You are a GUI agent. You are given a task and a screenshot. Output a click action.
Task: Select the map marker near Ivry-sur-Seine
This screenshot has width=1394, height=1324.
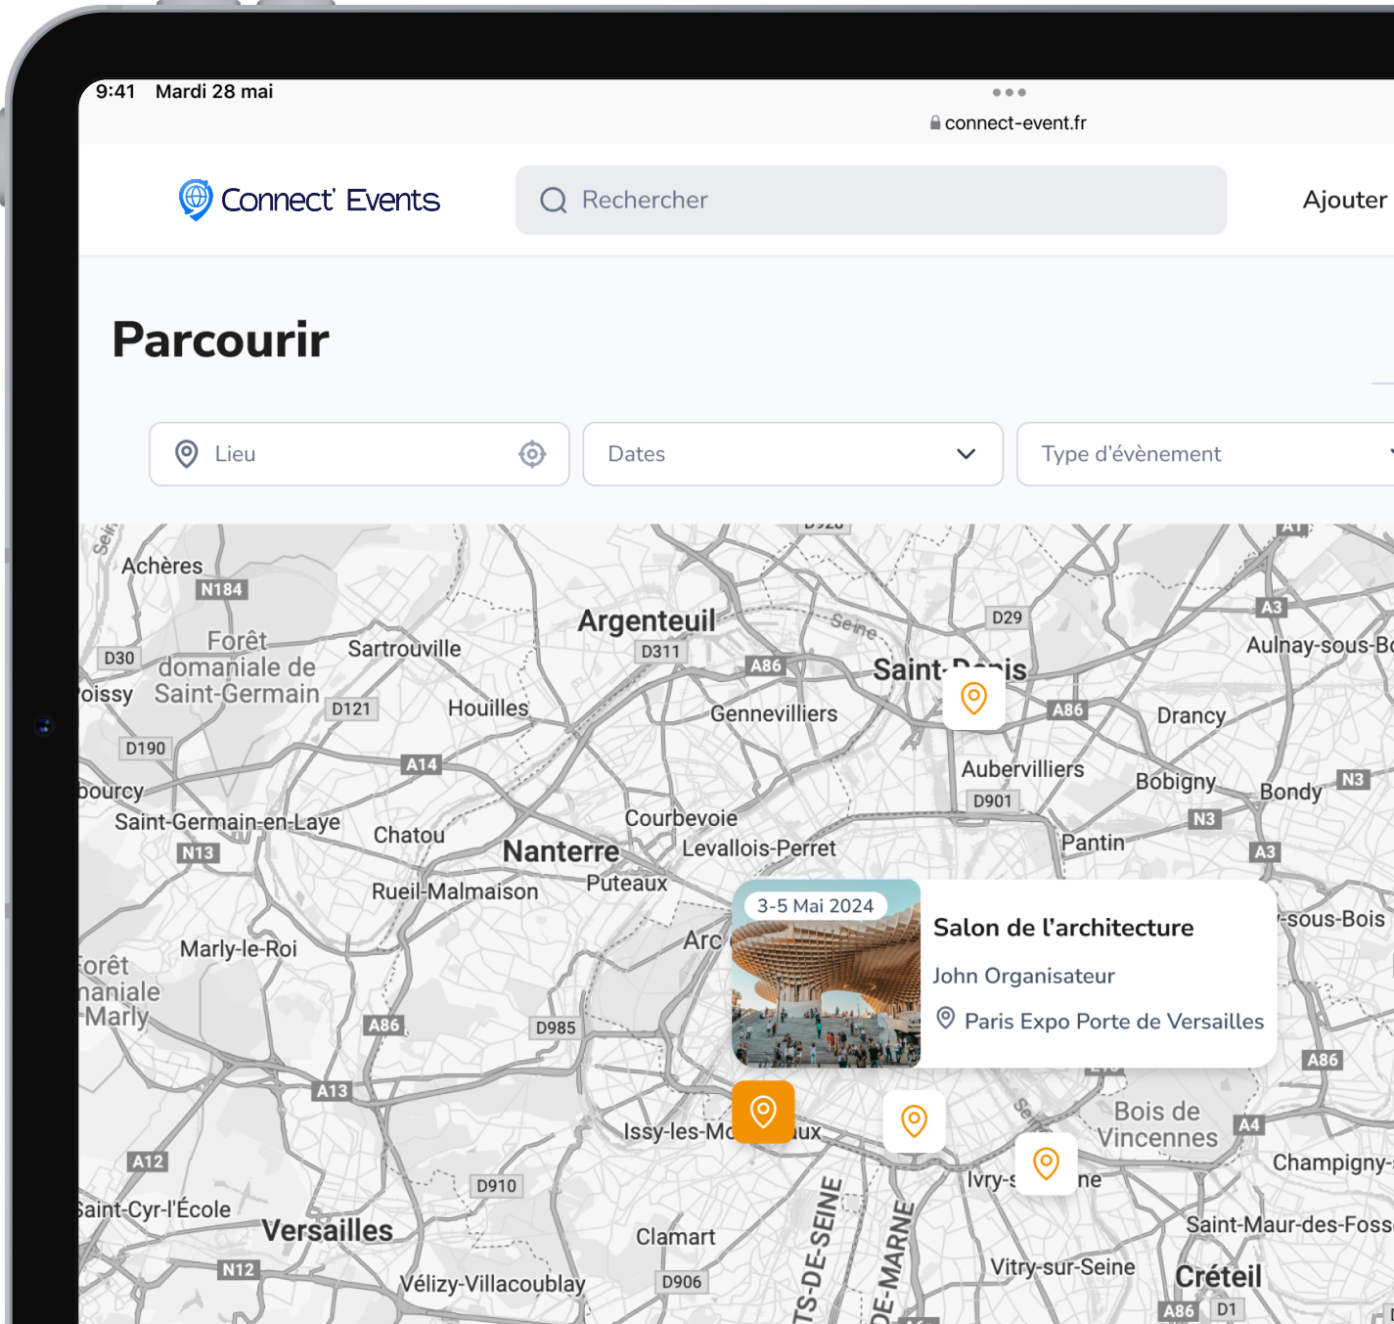(x=1046, y=1164)
